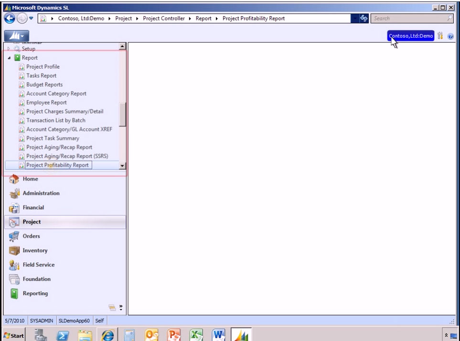460x341 pixels.
Task: Click icon next to Tasks Report
Action: [x=21, y=75]
